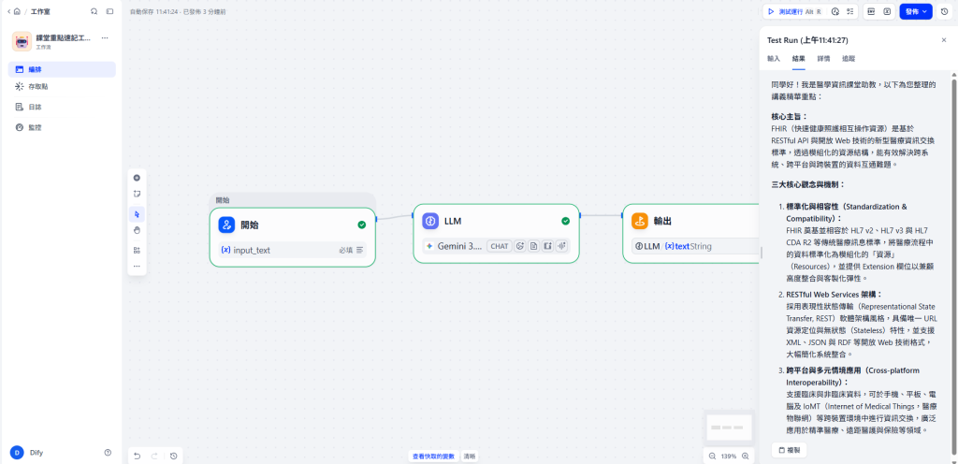Open the 日誌 sidebar item
The height and width of the screenshot is (464, 958).
coord(62,107)
